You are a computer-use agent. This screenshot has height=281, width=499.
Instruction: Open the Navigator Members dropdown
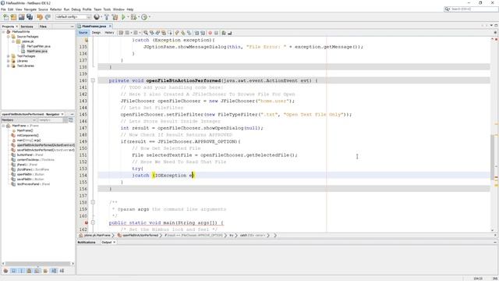point(19,120)
